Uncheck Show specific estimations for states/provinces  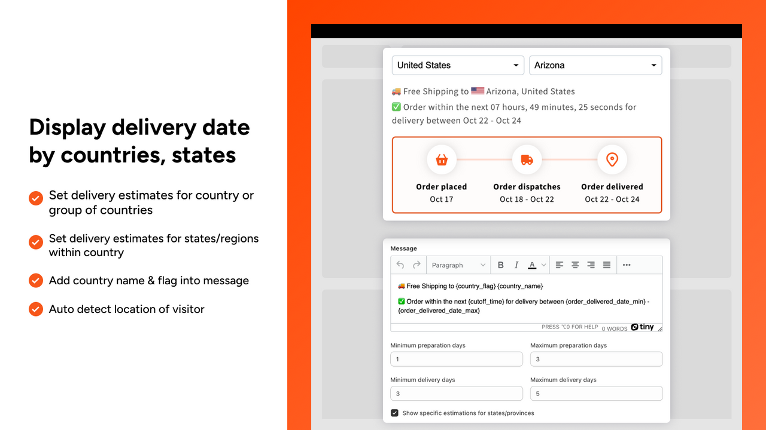click(395, 413)
